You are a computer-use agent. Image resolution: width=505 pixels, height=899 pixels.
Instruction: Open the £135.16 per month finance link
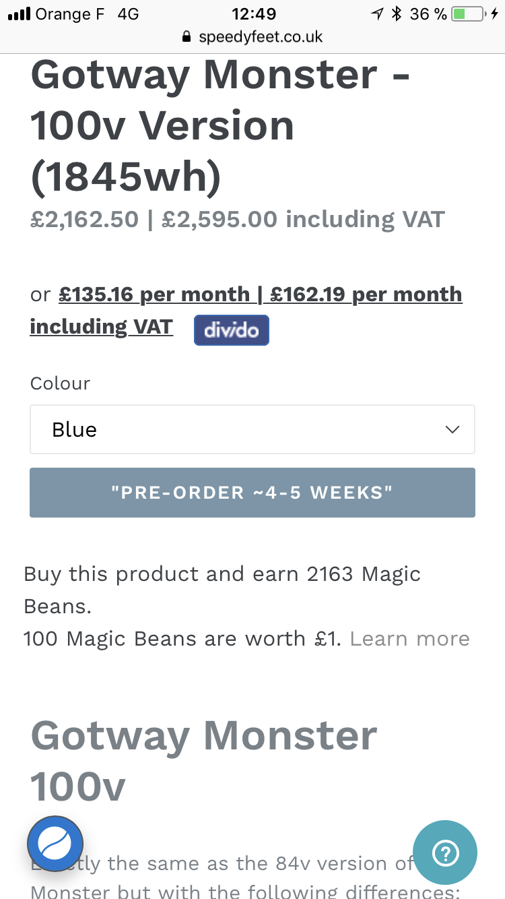[154, 294]
